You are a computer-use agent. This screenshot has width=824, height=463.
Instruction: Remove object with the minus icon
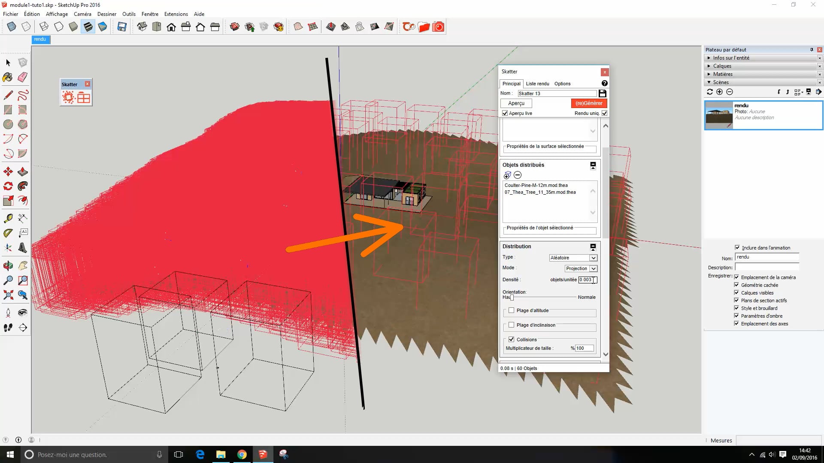[518, 175]
